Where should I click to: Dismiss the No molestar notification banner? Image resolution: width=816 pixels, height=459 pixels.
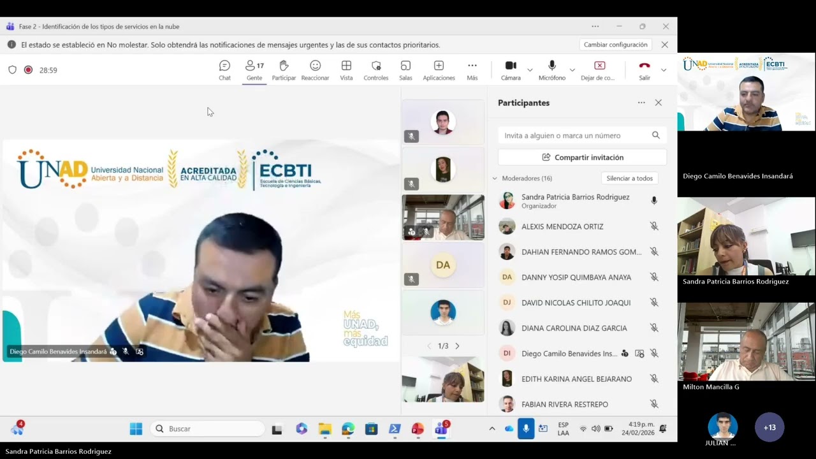pos(665,45)
